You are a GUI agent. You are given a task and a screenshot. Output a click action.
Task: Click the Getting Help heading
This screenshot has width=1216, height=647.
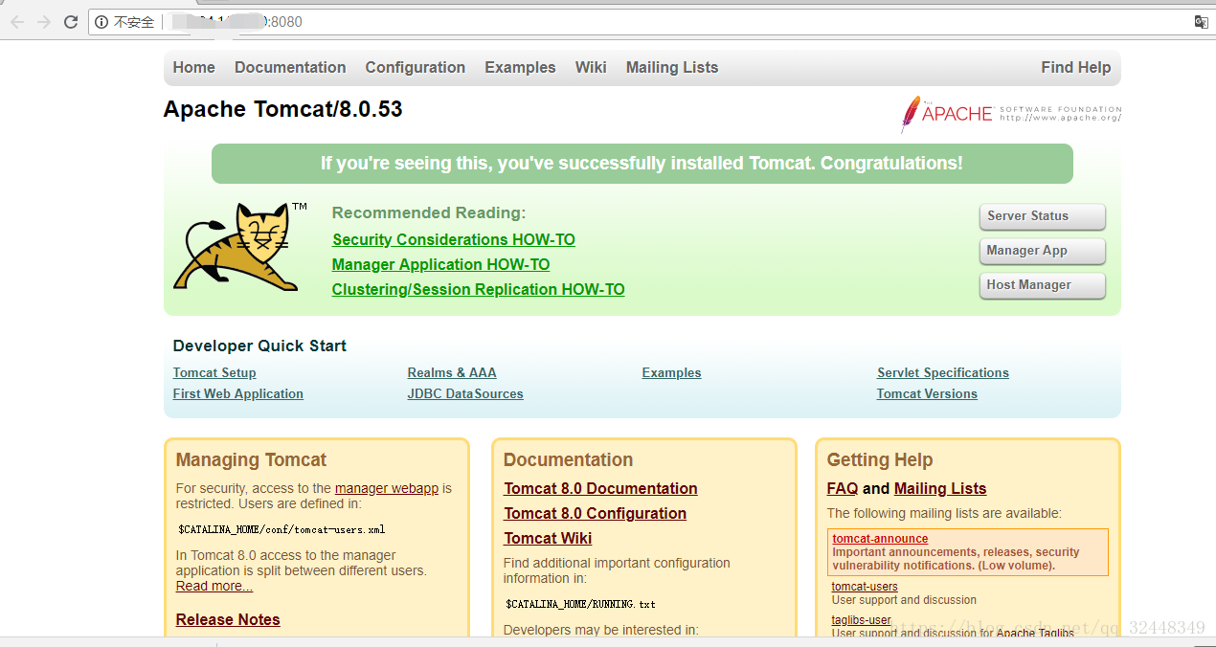point(880,460)
